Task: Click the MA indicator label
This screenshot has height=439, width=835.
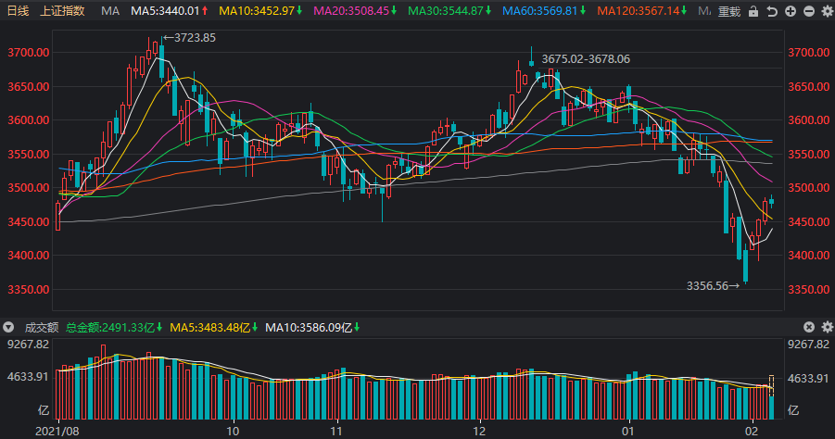Action: tap(109, 11)
